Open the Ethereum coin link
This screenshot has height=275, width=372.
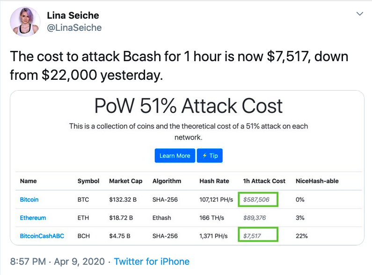click(33, 218)
